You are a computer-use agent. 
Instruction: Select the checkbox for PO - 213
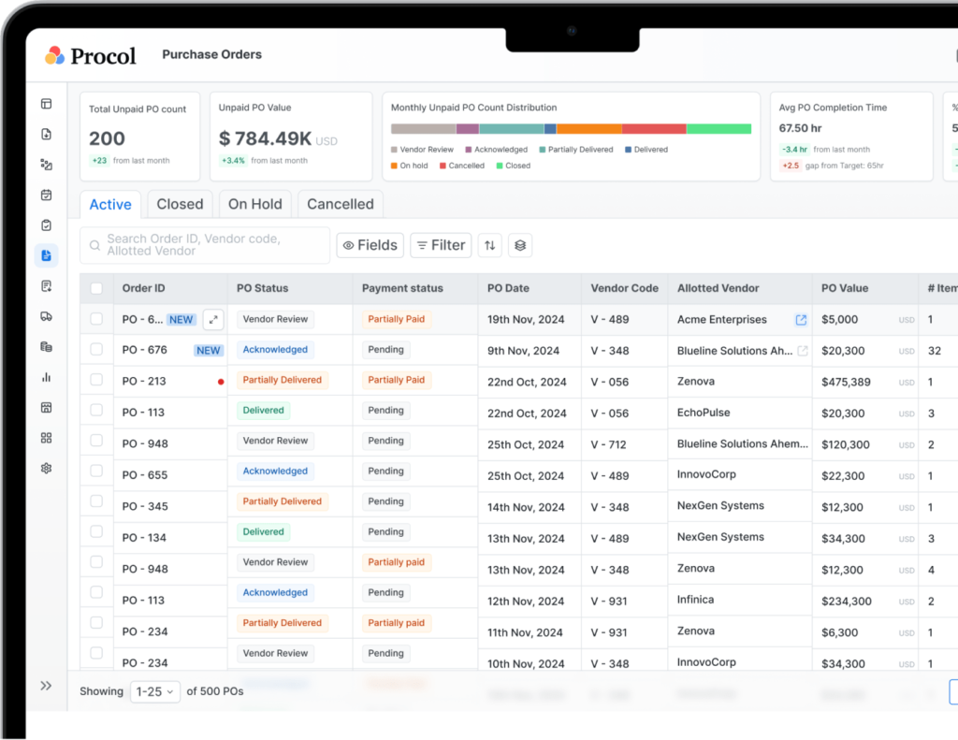click(x=96, y=380)
